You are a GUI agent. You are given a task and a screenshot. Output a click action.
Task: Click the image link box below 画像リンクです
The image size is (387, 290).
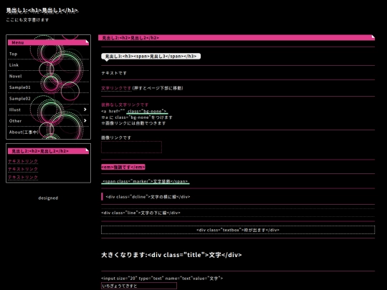coord(131,147)
